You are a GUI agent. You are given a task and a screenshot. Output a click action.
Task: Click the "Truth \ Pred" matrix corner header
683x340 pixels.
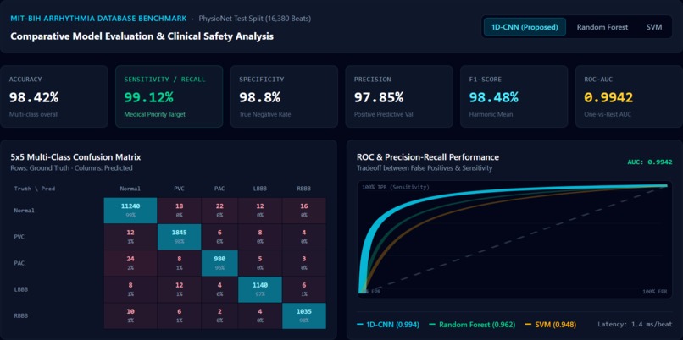[35, 189]
